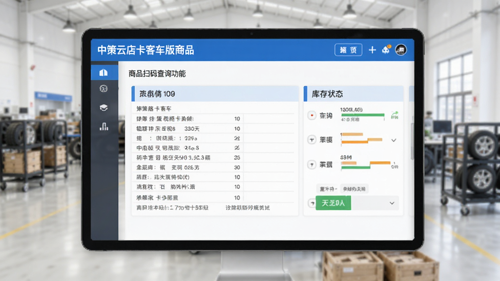The image size is (500, 281).
Task: Toggle the round button beside the $8M row
Action: [312, 164]
